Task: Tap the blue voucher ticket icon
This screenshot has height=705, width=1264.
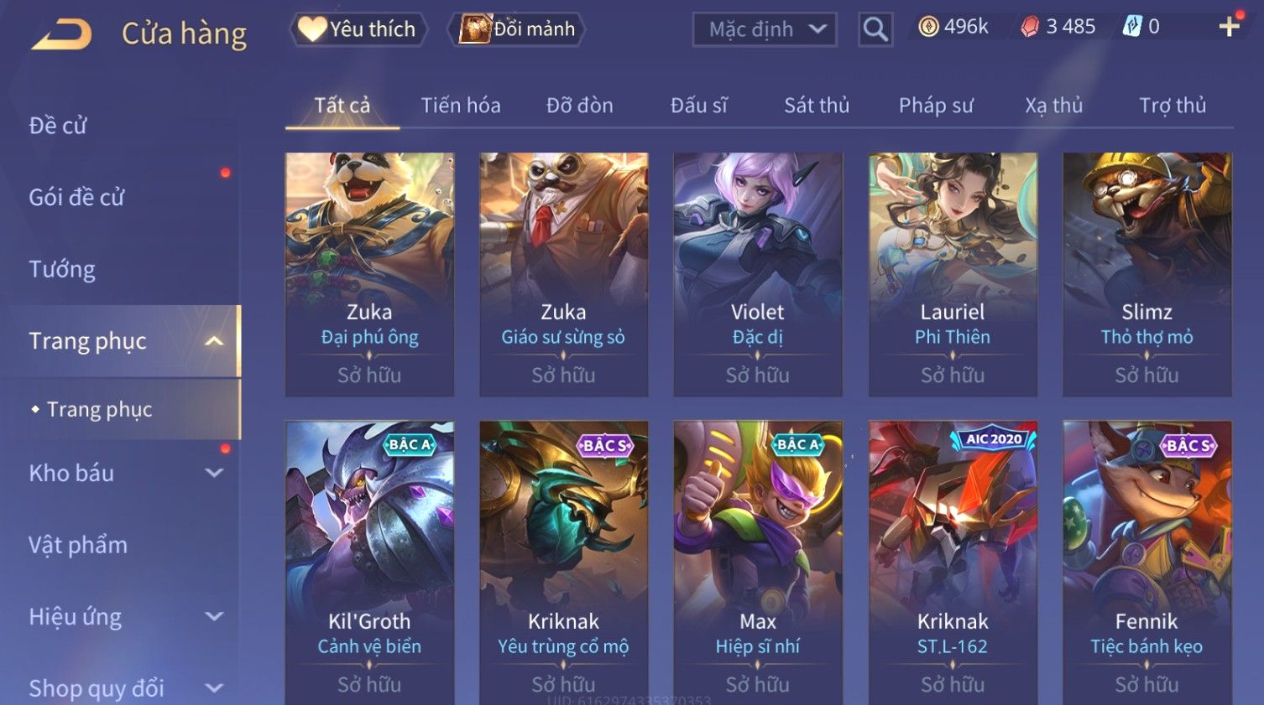Action: click(x=1132, y=27)
